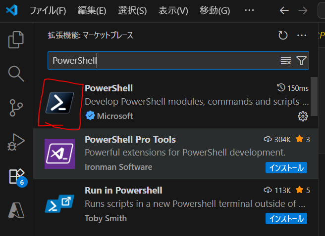
Task: Click the PowerShell extension logo thumbnail
Action: (x=59, y=103)
